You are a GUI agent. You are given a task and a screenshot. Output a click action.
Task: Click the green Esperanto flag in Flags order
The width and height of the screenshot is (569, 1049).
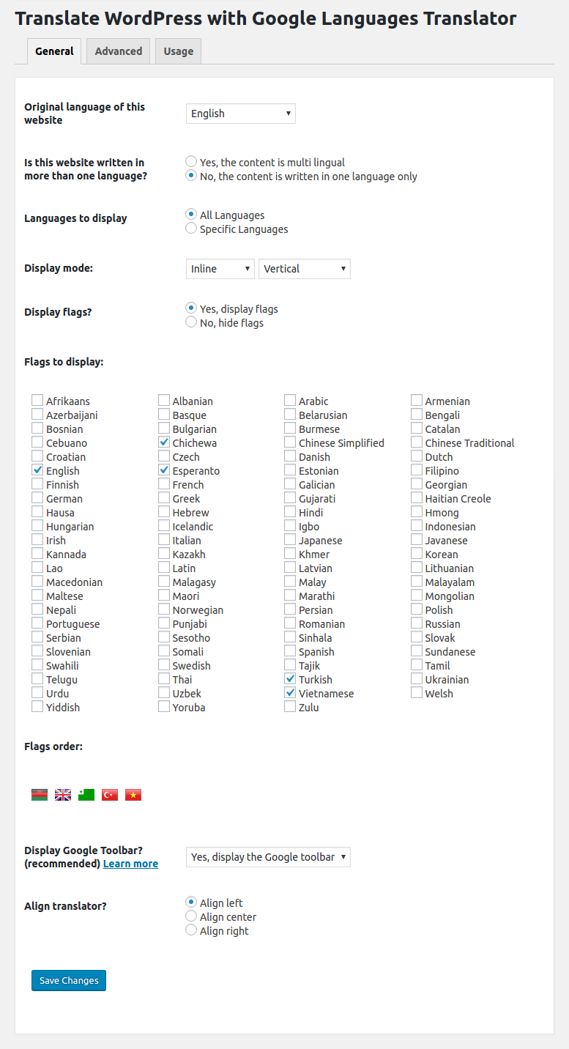click(86, 795)
